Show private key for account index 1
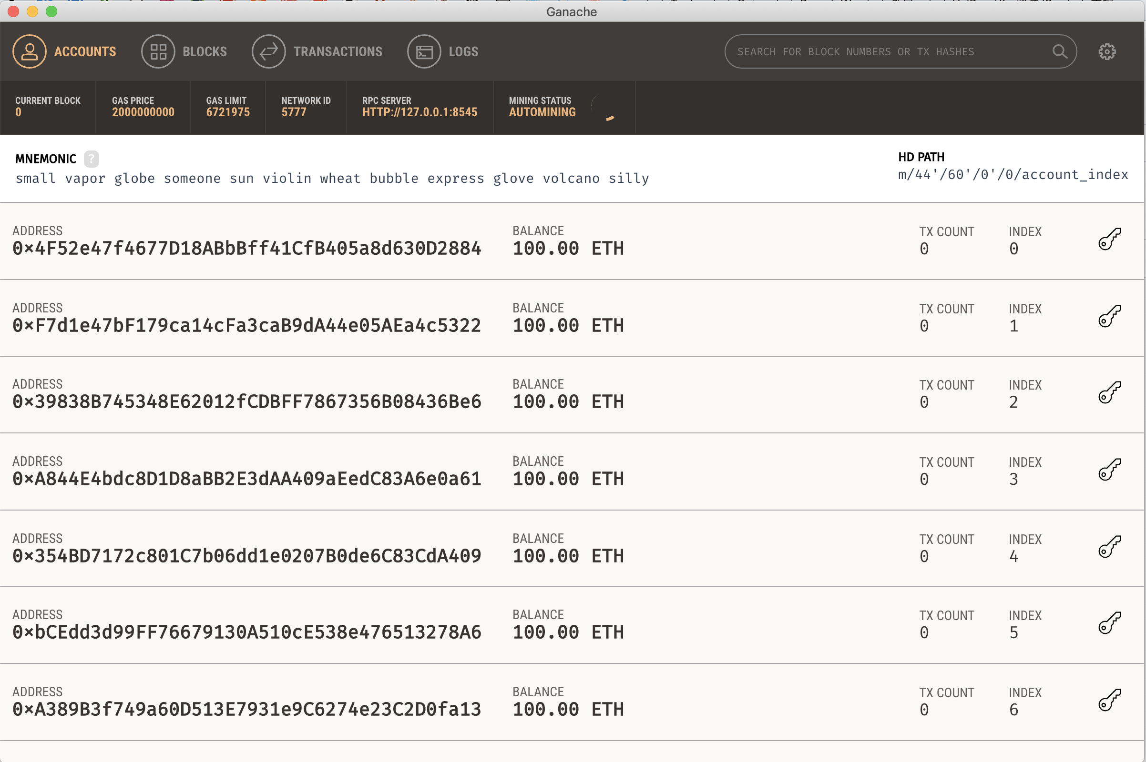1146x762 pixels. coord(1109,316)
